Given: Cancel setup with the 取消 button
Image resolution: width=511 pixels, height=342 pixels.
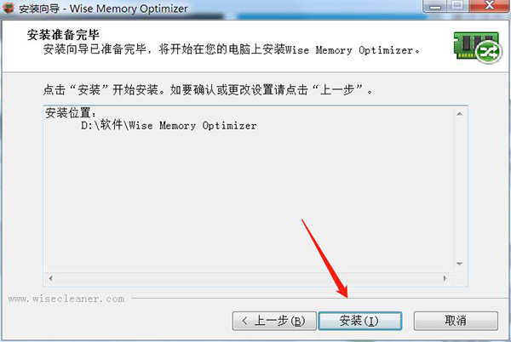Looking at the screenshot, I should pos(456,321).
